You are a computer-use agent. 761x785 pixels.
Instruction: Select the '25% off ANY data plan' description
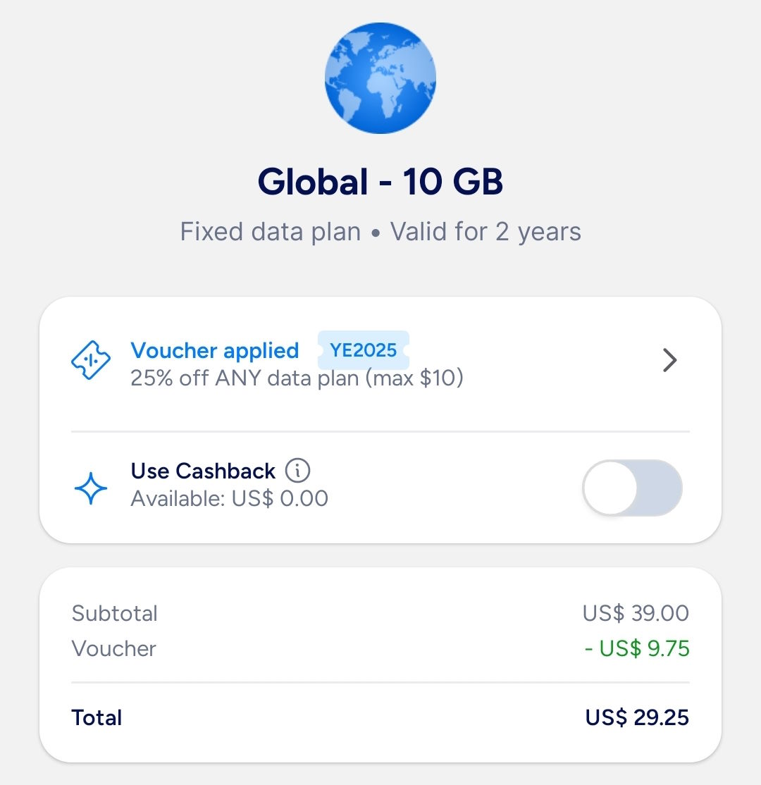297,378
